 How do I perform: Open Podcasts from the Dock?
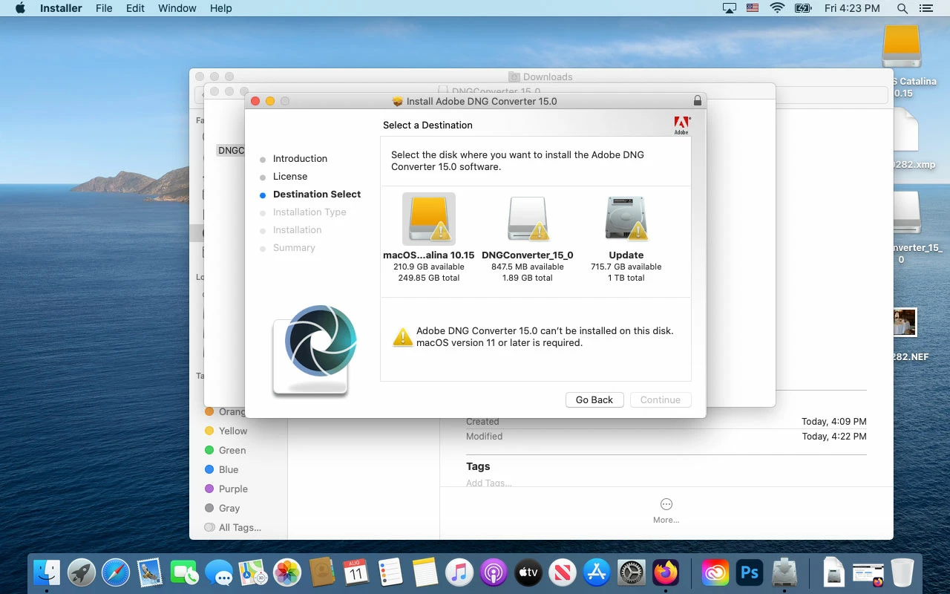(x=494, y=572)
